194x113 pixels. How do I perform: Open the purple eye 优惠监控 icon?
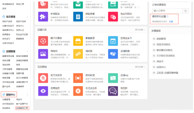(43, 91)
